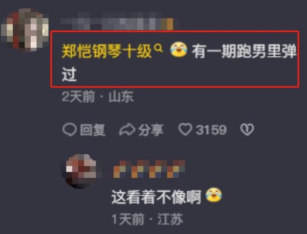307x234 pixels.
Task: Click the share arrow icon
Action: [127, 130]
